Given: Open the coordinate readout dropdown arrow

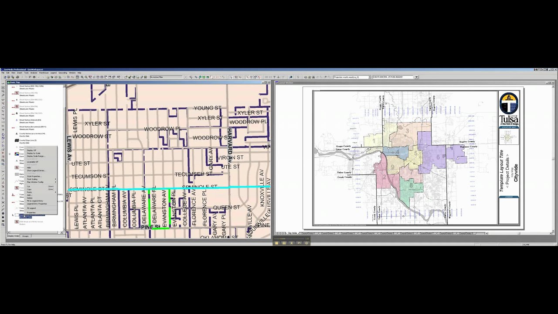Looking at the screenshot, I should 416,77.
